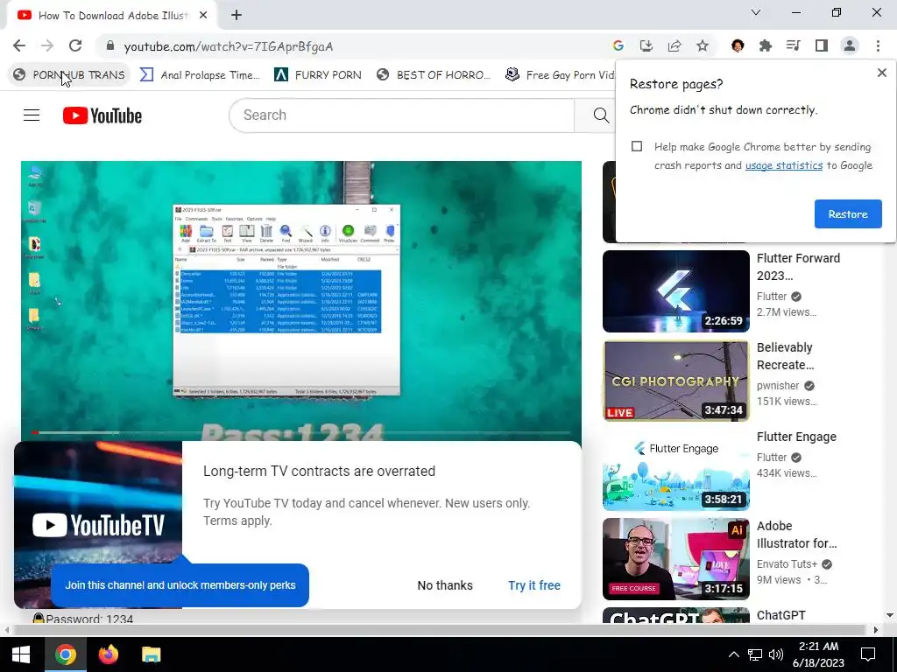Dismiss YouTube TV promo with No thanks

click(444, 585)
